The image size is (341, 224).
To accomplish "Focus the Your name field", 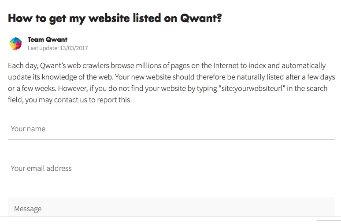I will (171, 129).
